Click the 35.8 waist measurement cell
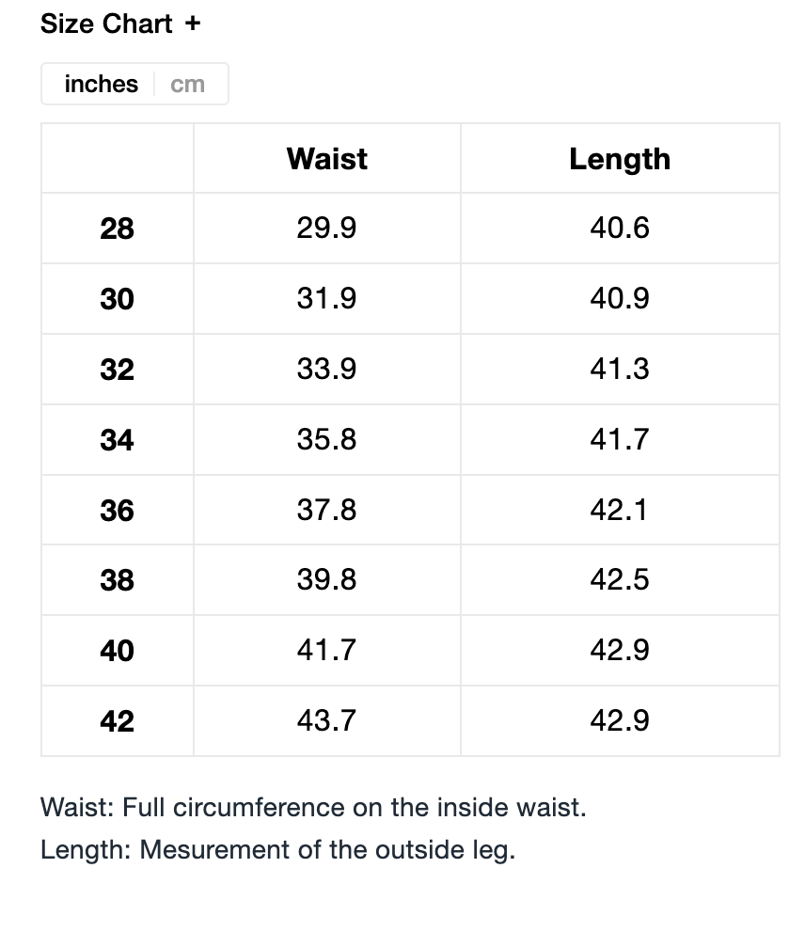 click(x=326, y=440)
